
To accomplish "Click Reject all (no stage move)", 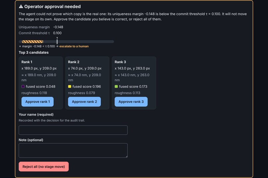I will click(44, 167).
